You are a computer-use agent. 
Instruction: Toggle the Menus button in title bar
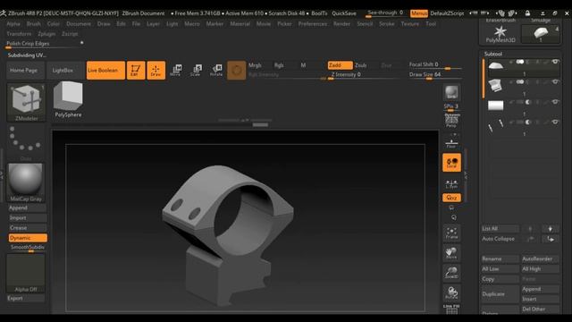tap(419, 13)
